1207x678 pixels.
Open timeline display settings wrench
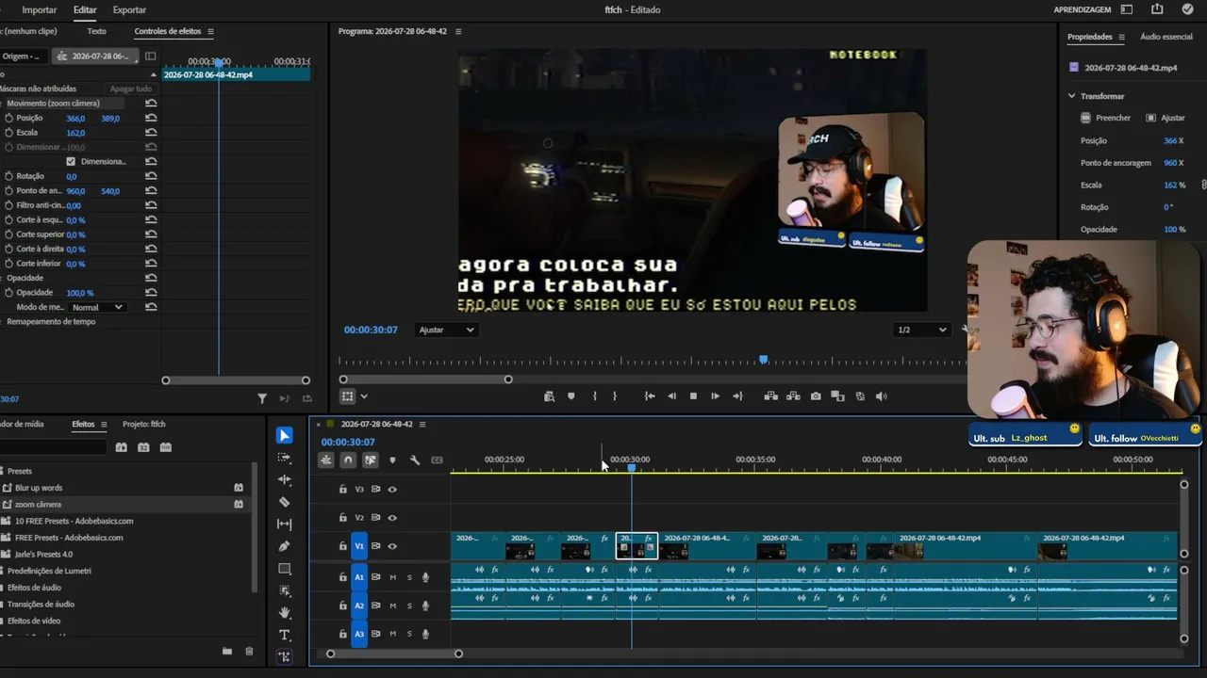(x=415, y=460)
